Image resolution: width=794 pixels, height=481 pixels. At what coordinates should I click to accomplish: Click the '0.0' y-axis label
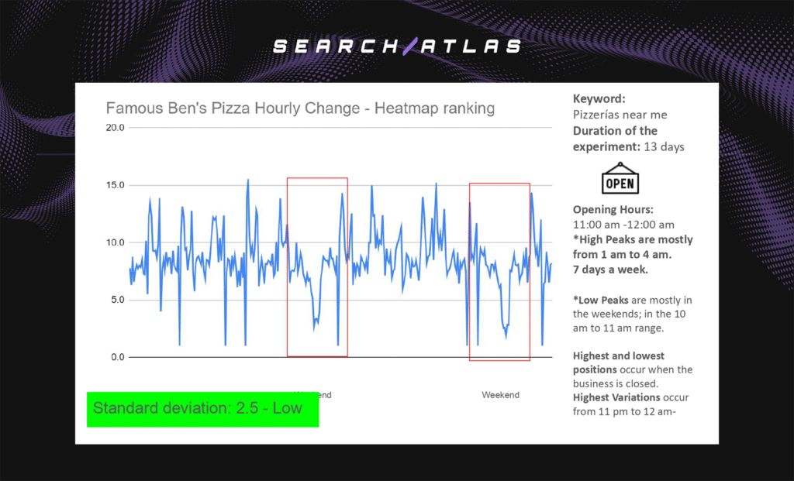pyautogui.click(x=117, y=357)
